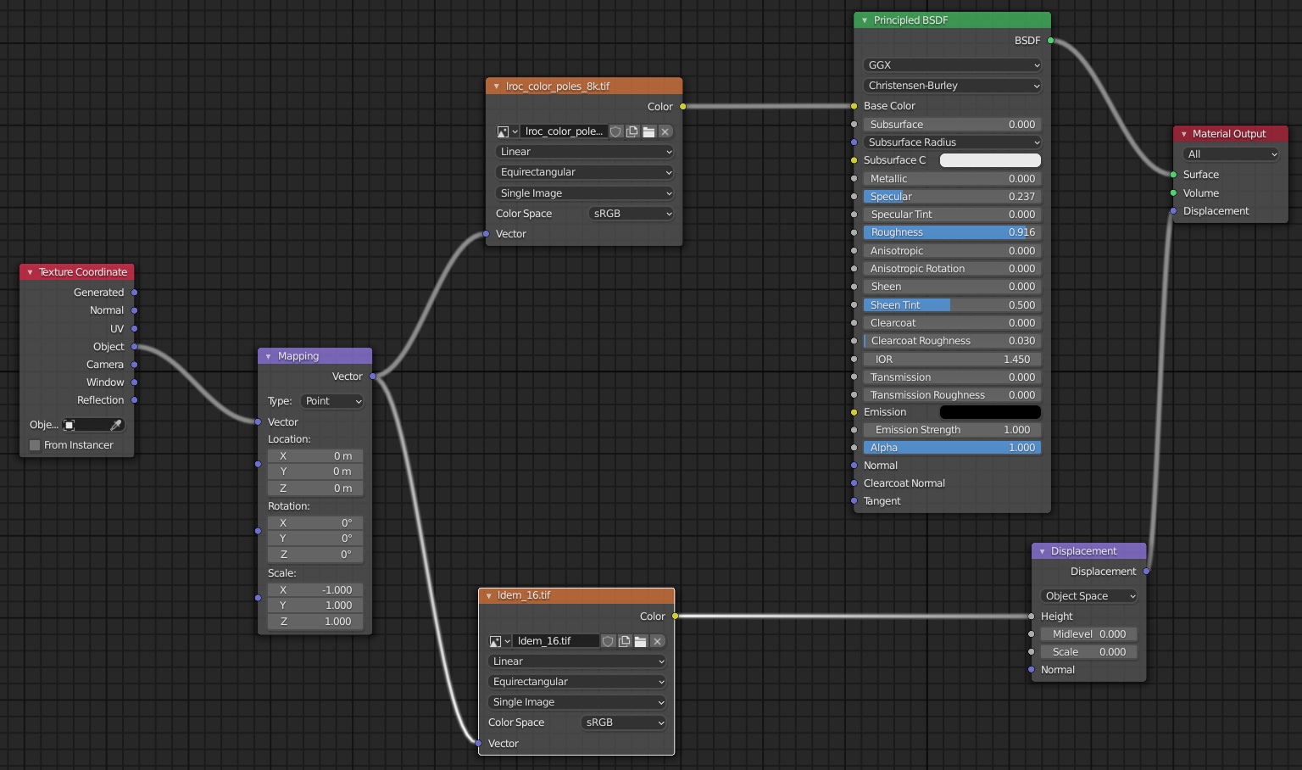Unlink image with X in ldem_16.tif node
1302x770 pixels.
[658, 641]
